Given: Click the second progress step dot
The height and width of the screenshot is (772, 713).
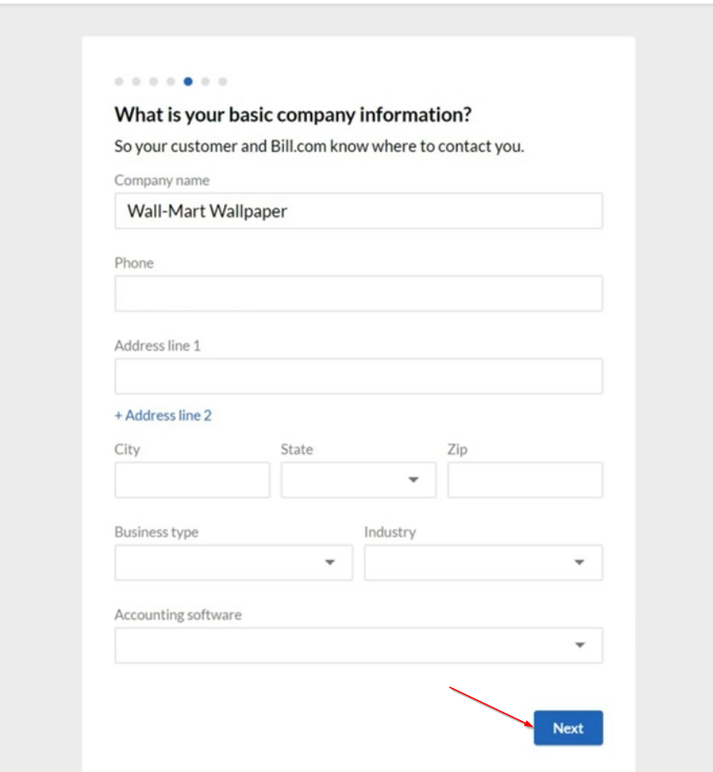Looking at the screenshot, I should [x=137, y=81].
